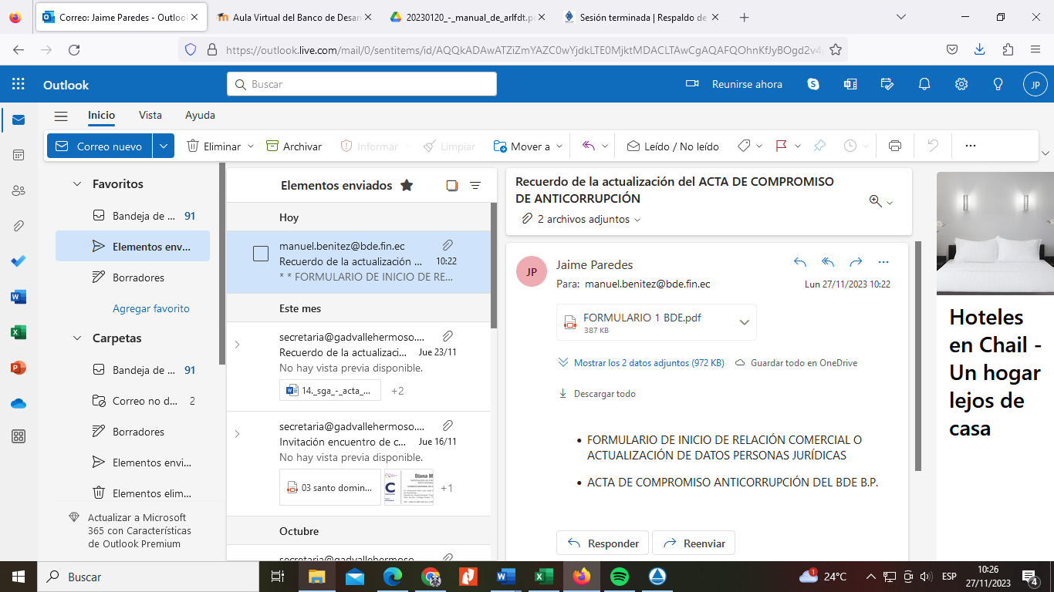Collapse the Favoritos folder section

tap(77, 184)
